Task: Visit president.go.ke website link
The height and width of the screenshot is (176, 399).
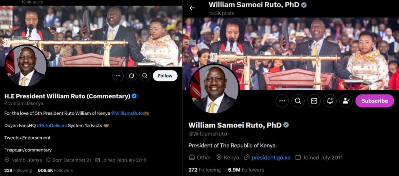Action: [271, 158]
